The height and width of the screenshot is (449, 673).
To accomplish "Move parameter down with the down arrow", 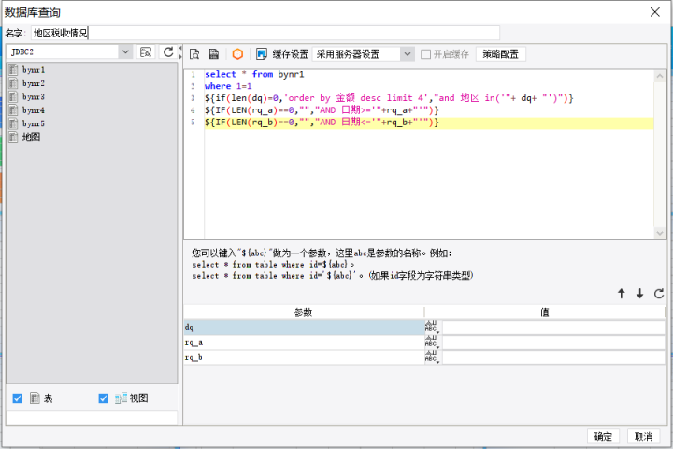I will tap(640, 294).
